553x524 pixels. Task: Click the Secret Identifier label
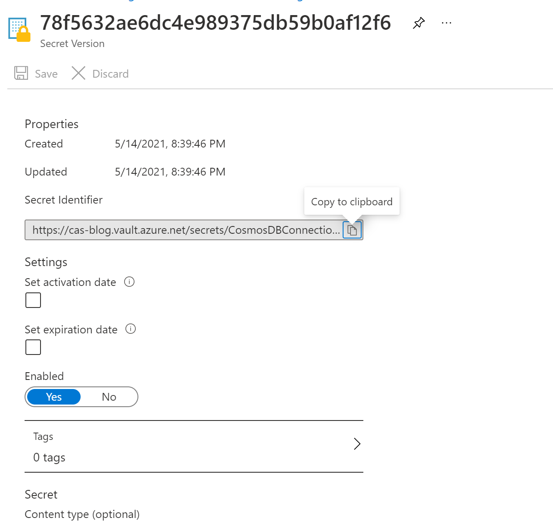64,200
